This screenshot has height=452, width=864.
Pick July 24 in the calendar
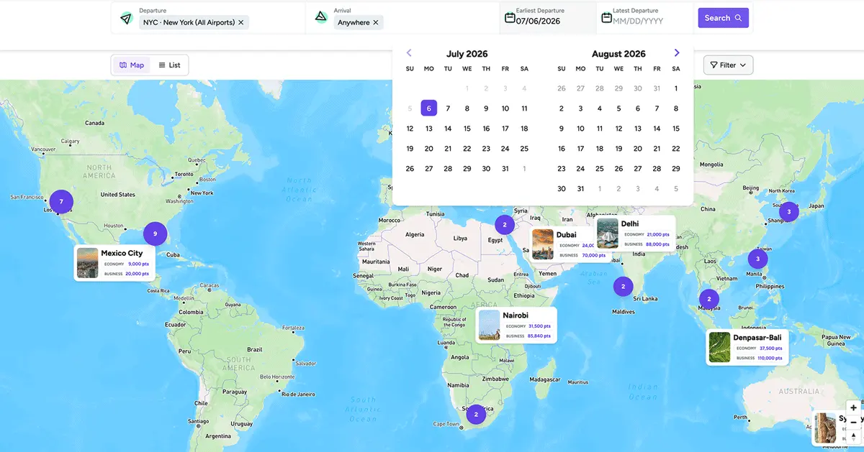pos(505,149)
